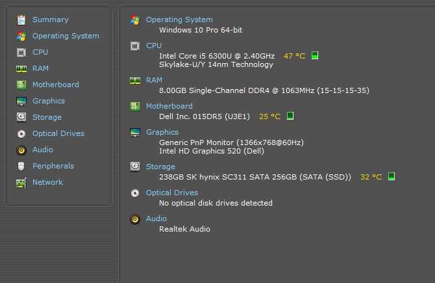The image size is (435, 283).
Task: Click the CPU chip icon in sidebar
Action: [21, 52]
